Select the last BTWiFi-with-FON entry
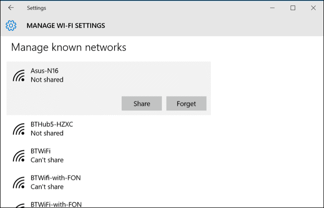This screenshot has height=208, width=324. 109,205
